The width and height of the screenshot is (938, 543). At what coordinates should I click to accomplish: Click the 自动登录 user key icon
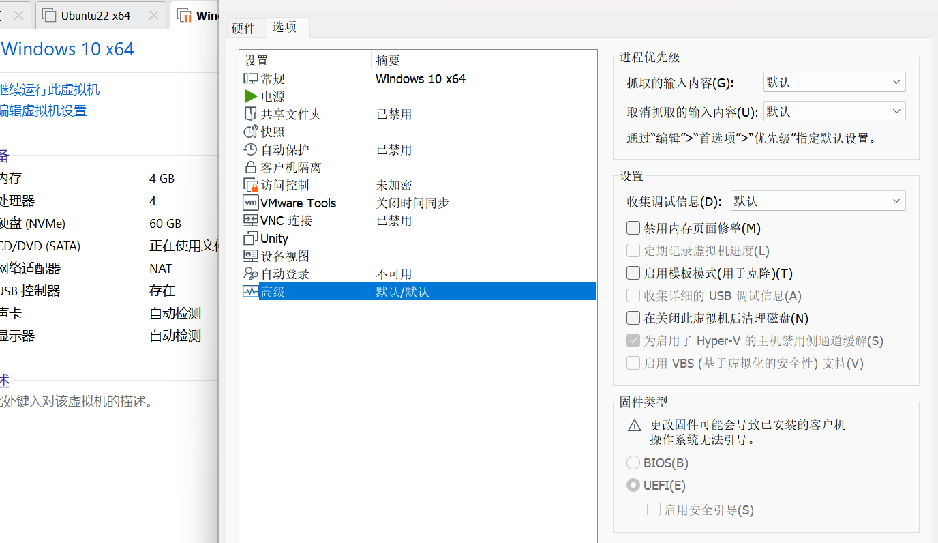(x=250, y=274)
